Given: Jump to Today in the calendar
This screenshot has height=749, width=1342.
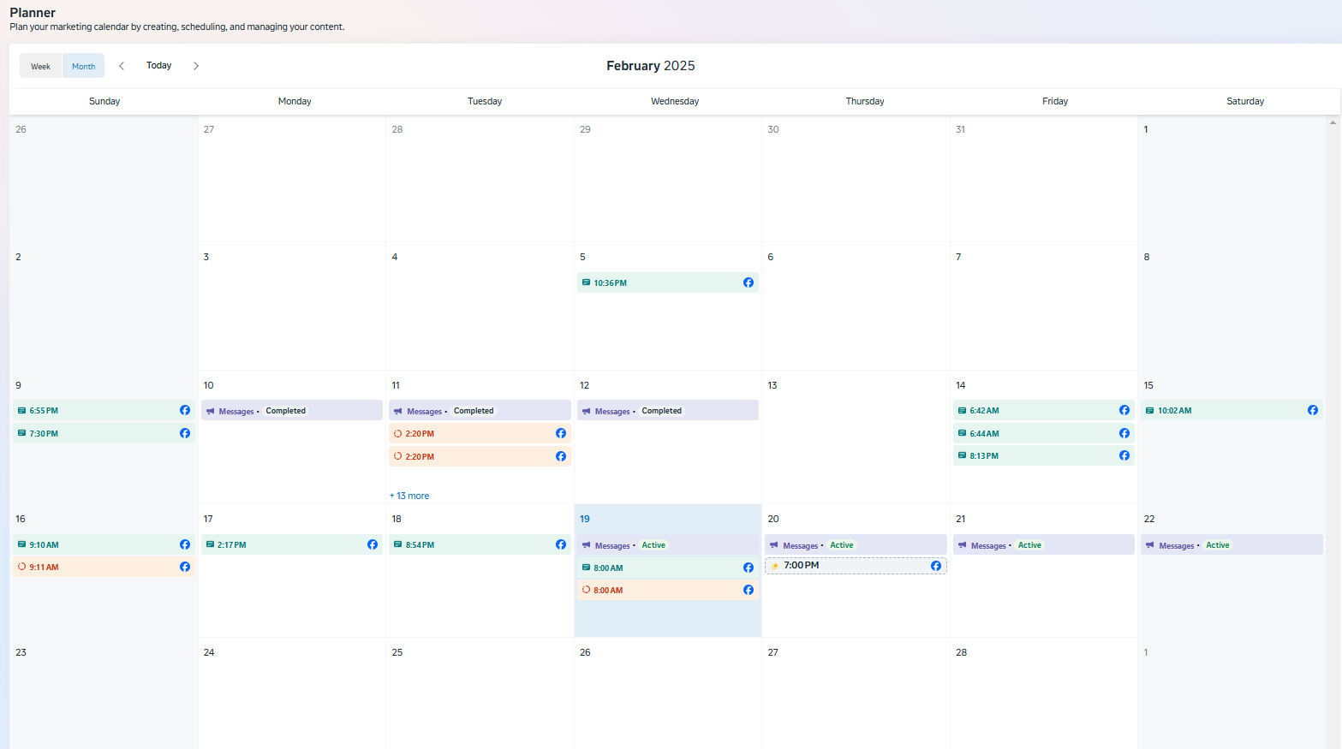Looking at the screenshot, I should pyautogui.click(x=158, y=65).
